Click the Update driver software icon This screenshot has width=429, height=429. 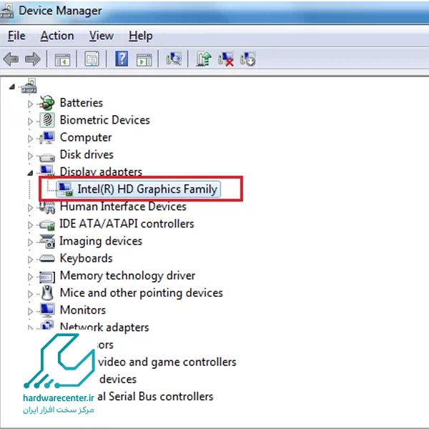(203, 59)
